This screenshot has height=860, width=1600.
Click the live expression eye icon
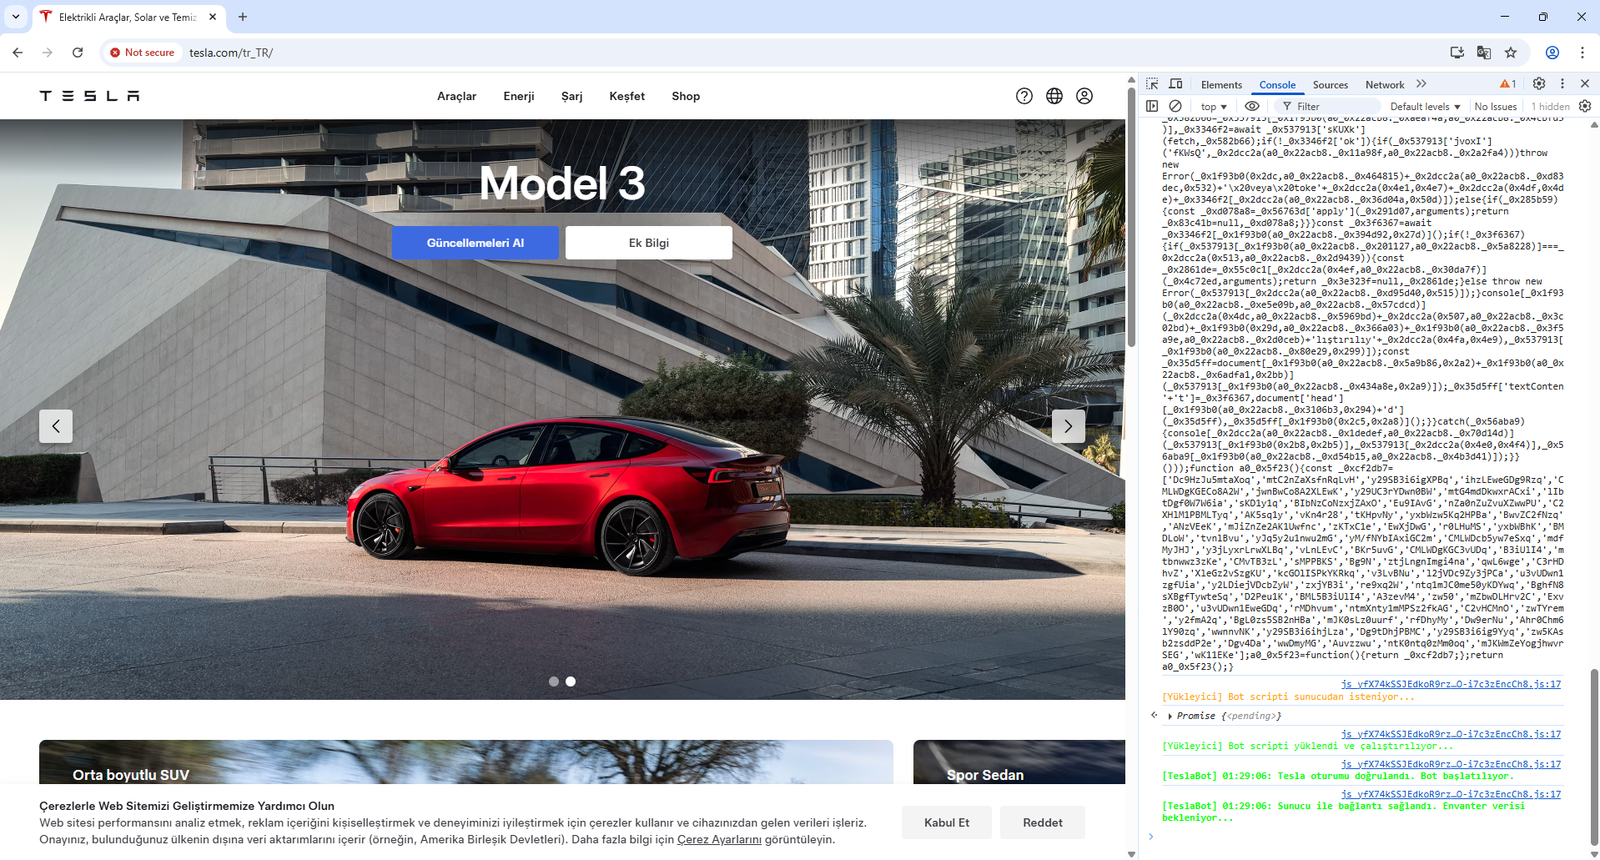1252,106
